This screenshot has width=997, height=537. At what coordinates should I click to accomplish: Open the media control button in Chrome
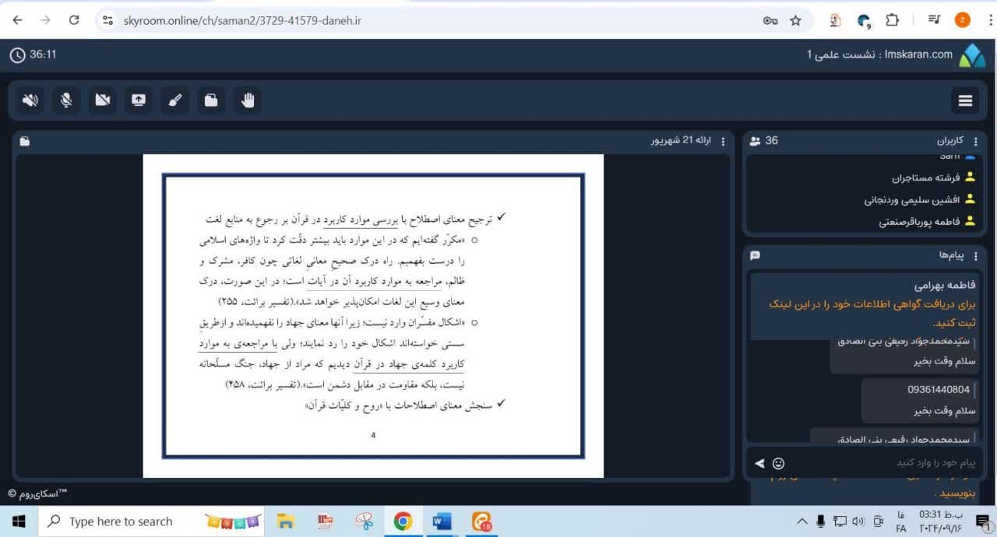click(x=935, y=20)
